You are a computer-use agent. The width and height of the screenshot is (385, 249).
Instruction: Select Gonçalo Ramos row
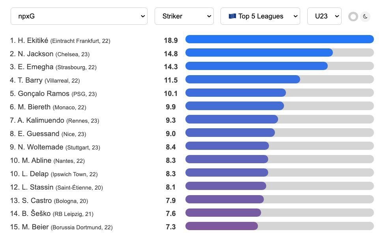coord(43,94)
